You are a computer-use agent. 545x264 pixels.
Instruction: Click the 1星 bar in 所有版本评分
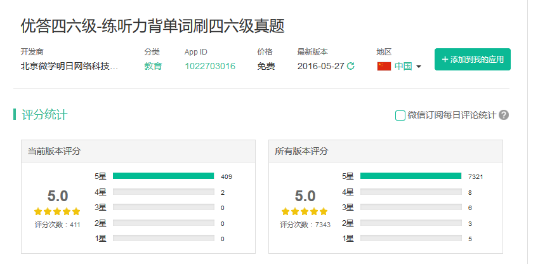[x=411, y=238]
